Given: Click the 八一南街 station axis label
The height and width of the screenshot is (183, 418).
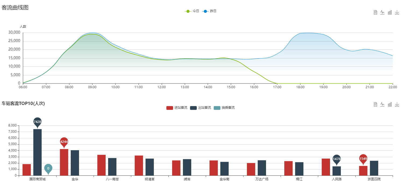Looking at the screenshot, I should pos(112,179).
